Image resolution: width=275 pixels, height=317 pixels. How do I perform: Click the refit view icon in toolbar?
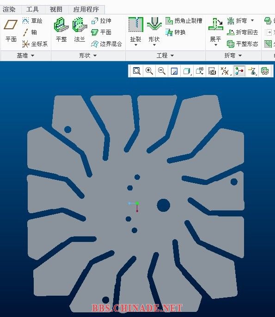(137, 71)
